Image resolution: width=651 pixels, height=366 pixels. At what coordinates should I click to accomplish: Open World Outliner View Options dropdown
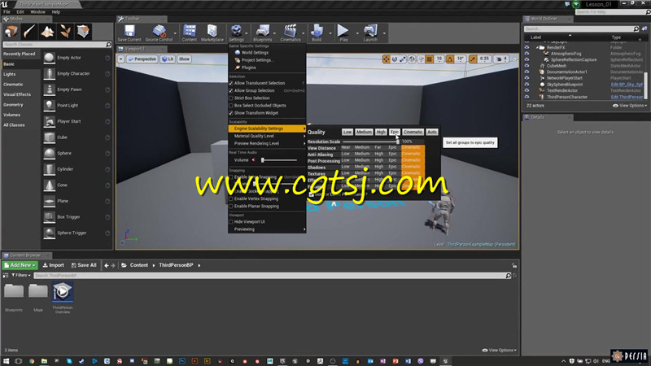[x=629, y=106]
